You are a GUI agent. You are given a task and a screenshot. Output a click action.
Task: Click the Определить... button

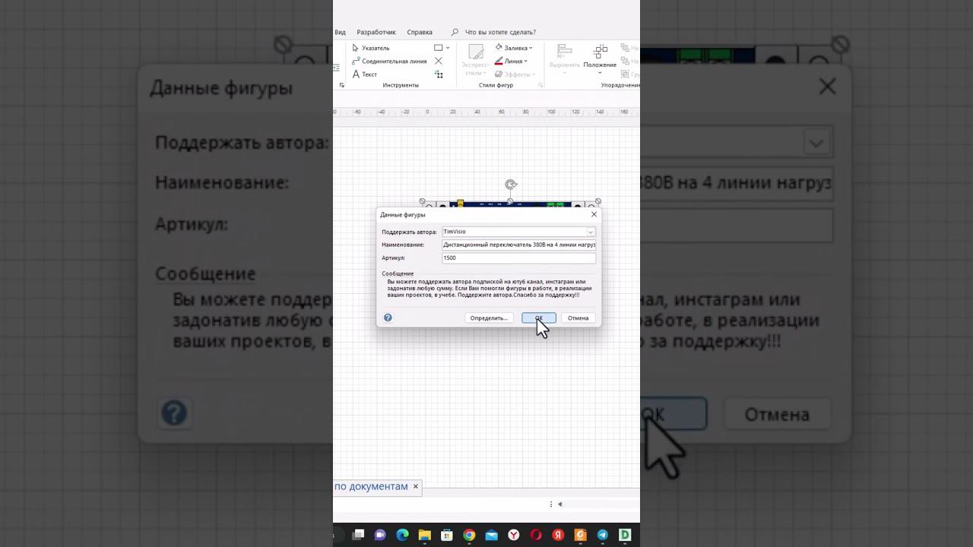click(489, 318)
